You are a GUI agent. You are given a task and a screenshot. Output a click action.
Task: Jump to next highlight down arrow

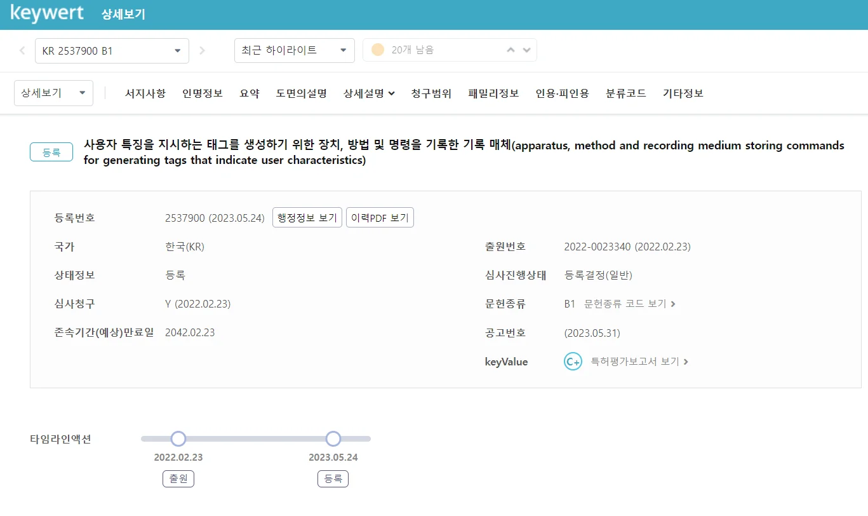point(526,50)
